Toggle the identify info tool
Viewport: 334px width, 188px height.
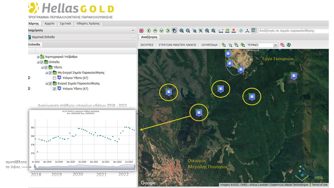254,31
